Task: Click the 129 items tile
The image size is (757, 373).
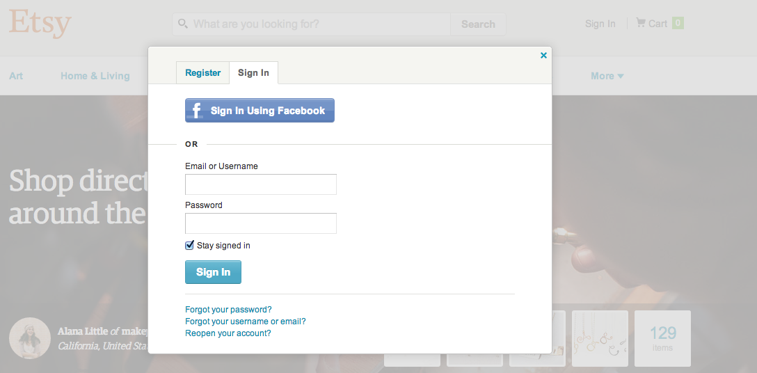Action: pyautogui.click(x=662, y=338)
